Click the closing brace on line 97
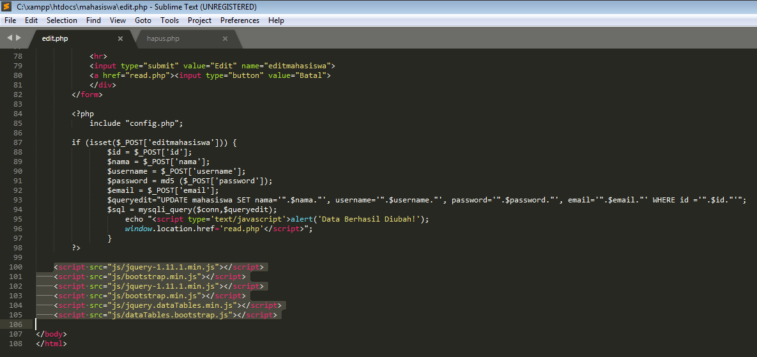This screenshot has height=357, width=757. [x=110, y=238]
